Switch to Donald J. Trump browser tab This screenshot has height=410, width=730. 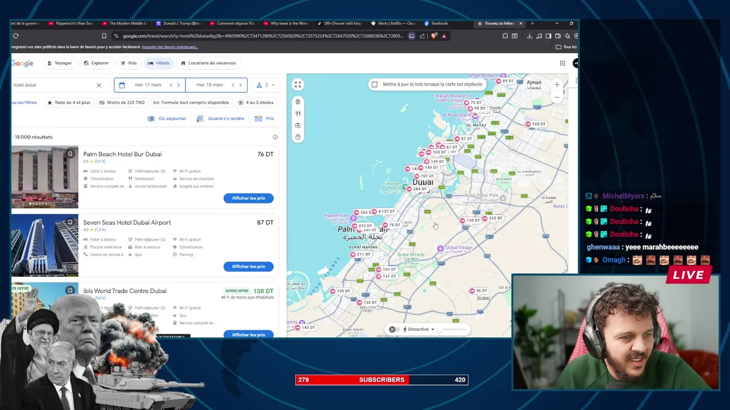(179, 23)
